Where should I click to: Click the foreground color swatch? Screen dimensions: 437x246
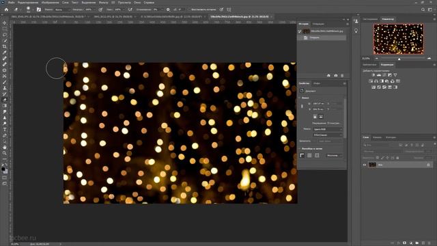[x=3, y=169]
